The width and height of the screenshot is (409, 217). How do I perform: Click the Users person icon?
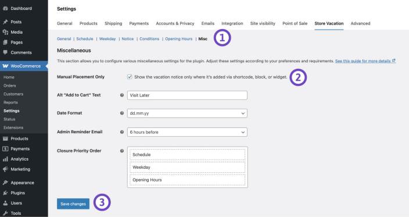click(5, 203)
